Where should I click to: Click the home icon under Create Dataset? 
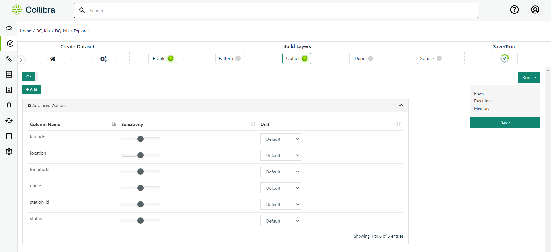[53, 59]
